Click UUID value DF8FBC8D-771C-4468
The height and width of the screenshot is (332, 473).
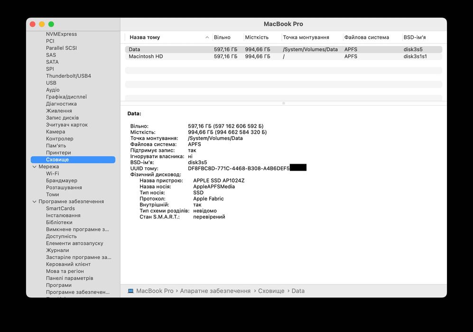point(239,168)
